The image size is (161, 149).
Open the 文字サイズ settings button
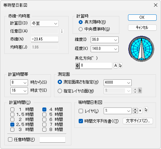click(138, 121)
